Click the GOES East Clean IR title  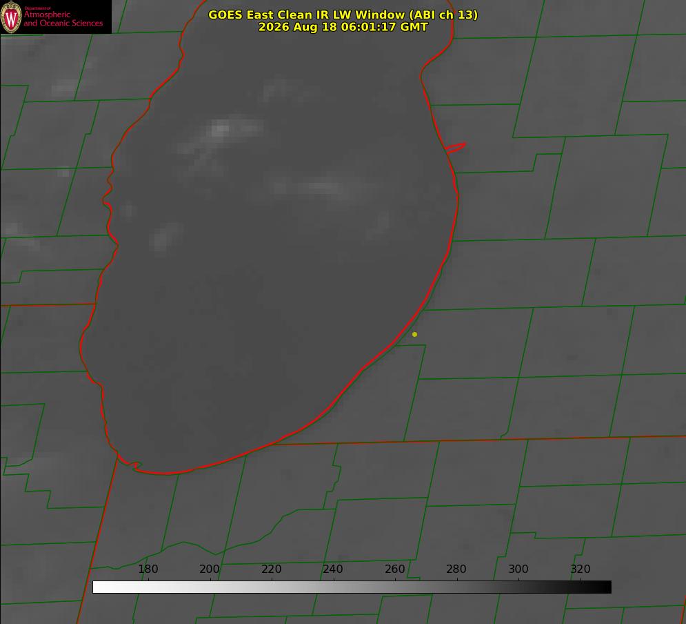[x=343, y=14]
